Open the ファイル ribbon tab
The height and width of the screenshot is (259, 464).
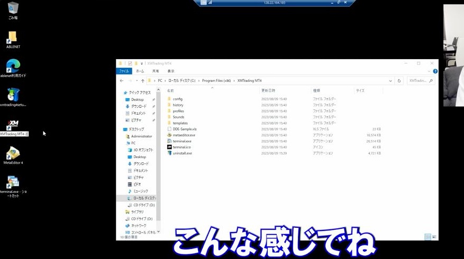[x=124, y=71]
